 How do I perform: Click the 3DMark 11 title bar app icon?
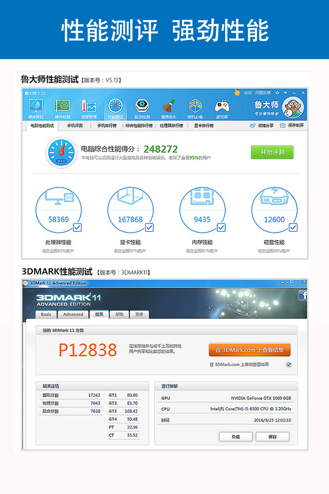tap(26, 283)
